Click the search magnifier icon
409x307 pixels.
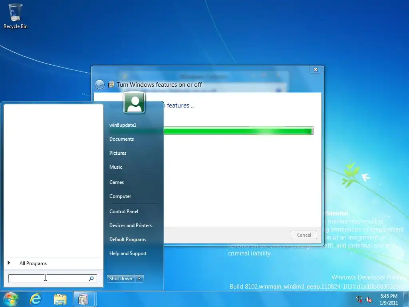click(91, 279)
